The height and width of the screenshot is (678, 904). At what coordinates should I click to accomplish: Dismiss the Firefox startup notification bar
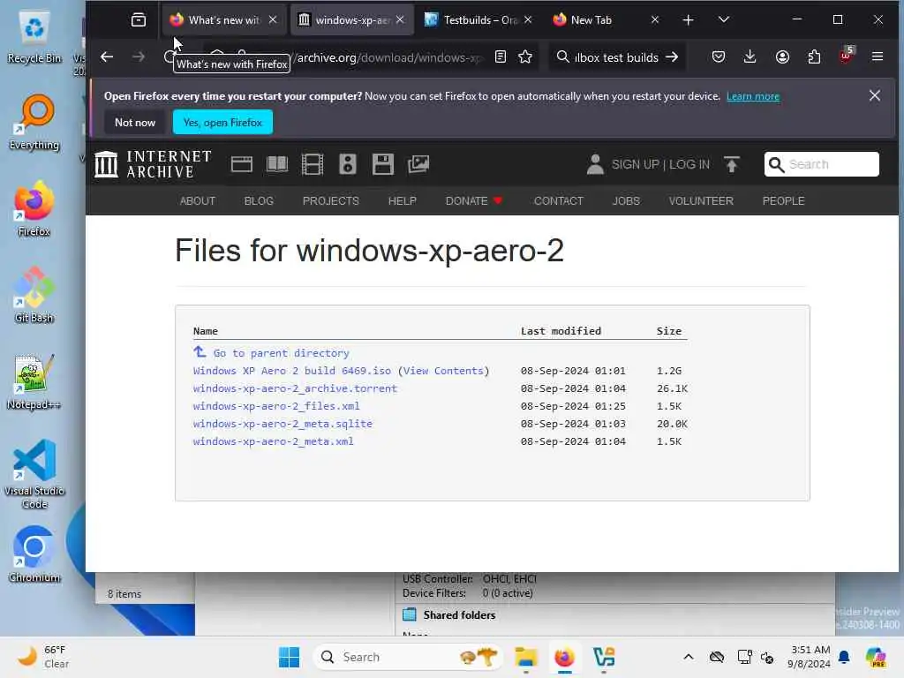875,95
